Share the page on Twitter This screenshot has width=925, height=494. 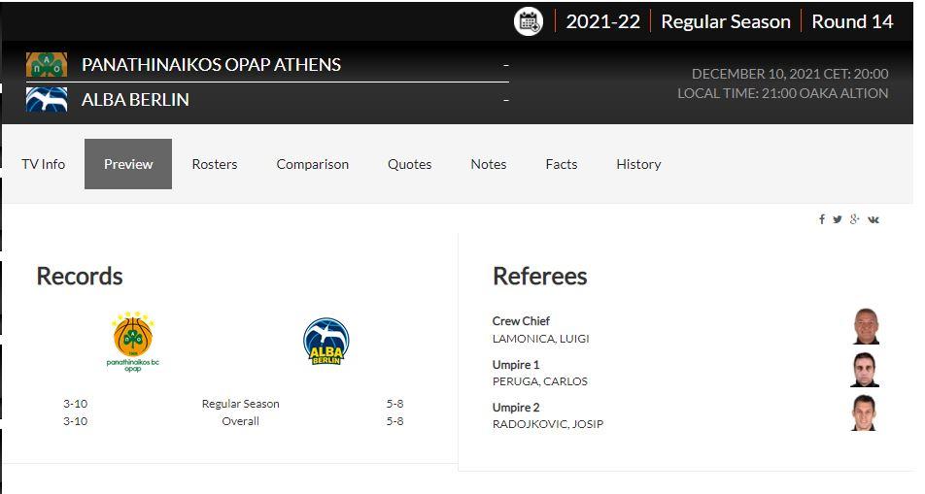[838, 219]
